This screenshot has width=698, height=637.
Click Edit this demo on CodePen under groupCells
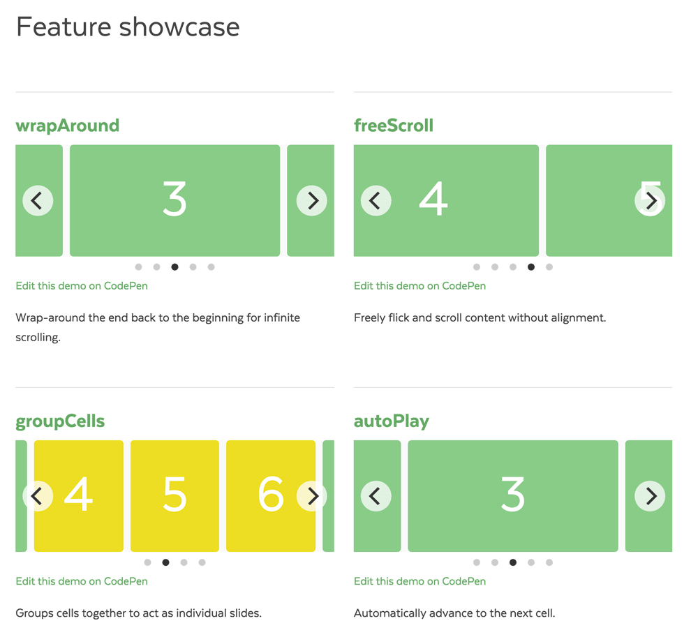coord(81,580)
